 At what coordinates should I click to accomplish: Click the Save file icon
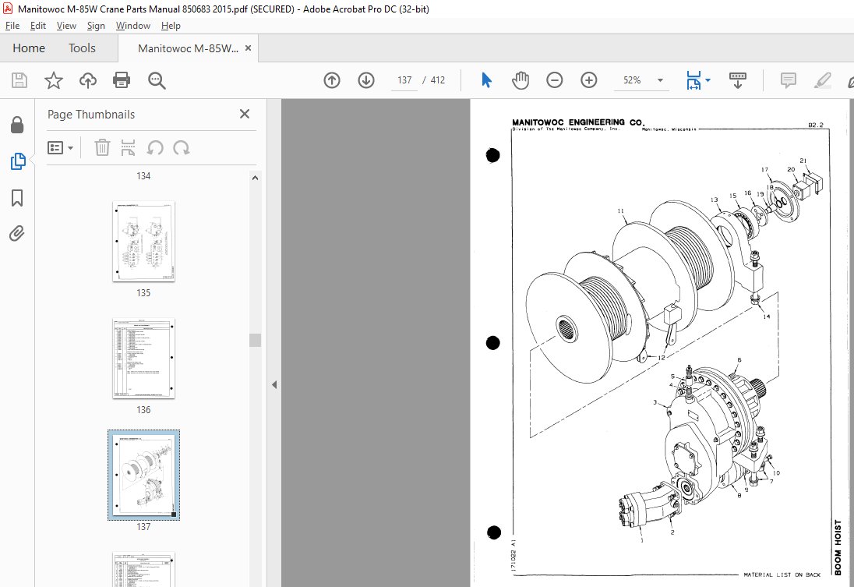(19, 80)
